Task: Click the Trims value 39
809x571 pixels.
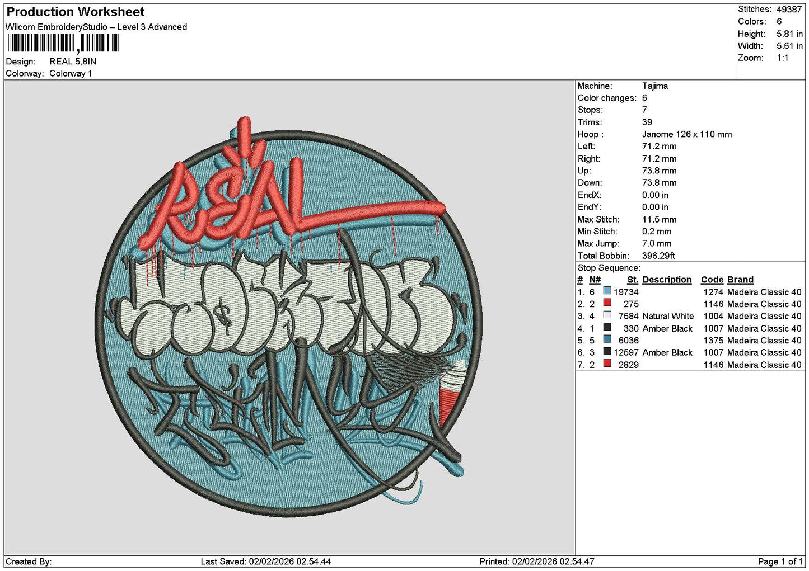Action: pyautogui.click(x=647, y=122)
